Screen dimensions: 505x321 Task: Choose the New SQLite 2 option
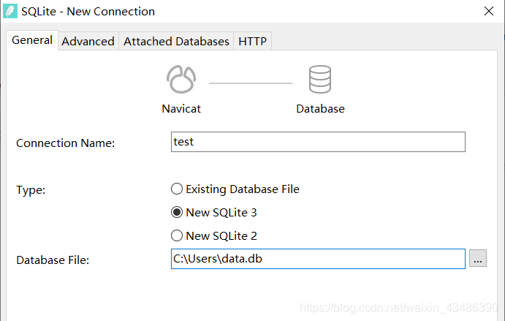tap(214, 235)
